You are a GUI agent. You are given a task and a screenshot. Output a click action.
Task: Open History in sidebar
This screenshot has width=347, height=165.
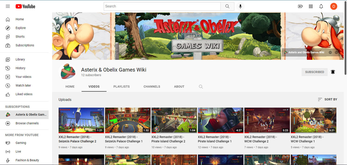(24, 68)
